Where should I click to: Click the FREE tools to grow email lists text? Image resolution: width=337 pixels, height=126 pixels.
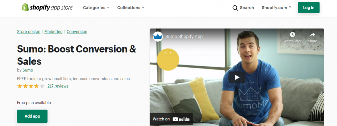(73, 79)
